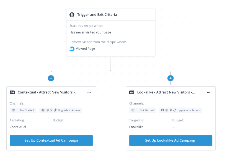Click the Instagram icon on the Lookalike card

point(167,110)
